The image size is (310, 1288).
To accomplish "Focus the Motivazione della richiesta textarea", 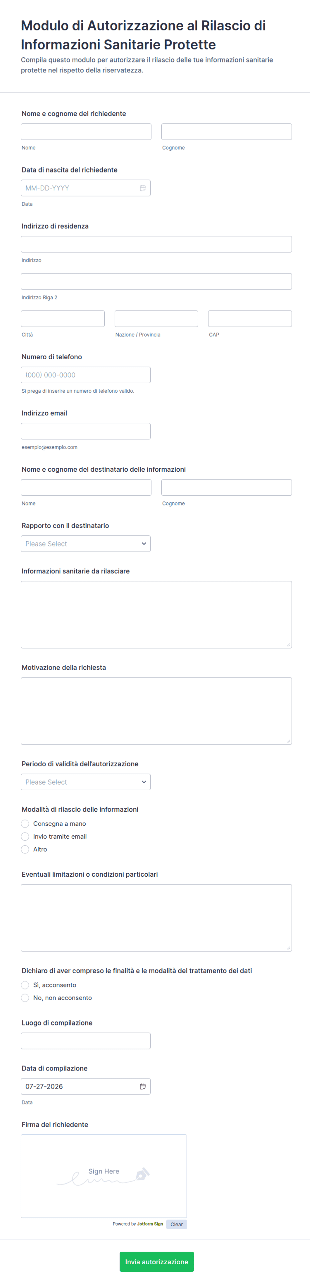I will (x=157, y=711).
